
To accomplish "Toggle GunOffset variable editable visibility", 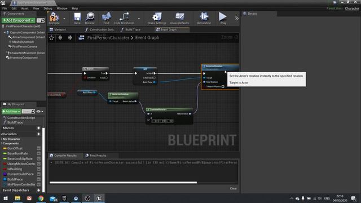I will 39,148.
